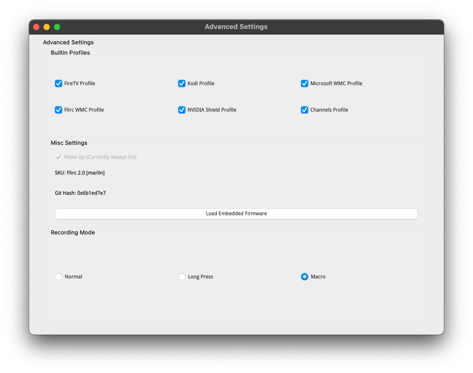Click the Wake Up (Currently Always On) checkbox

pyautogui.click(x=59, y=157)
